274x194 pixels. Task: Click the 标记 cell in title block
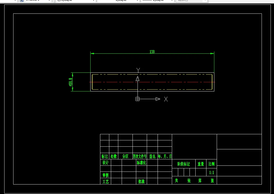point(105,156)
